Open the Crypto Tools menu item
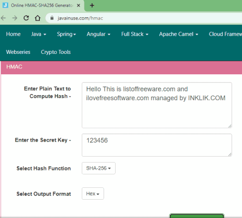The image size is (242, 218). click(x=56, y=52)
